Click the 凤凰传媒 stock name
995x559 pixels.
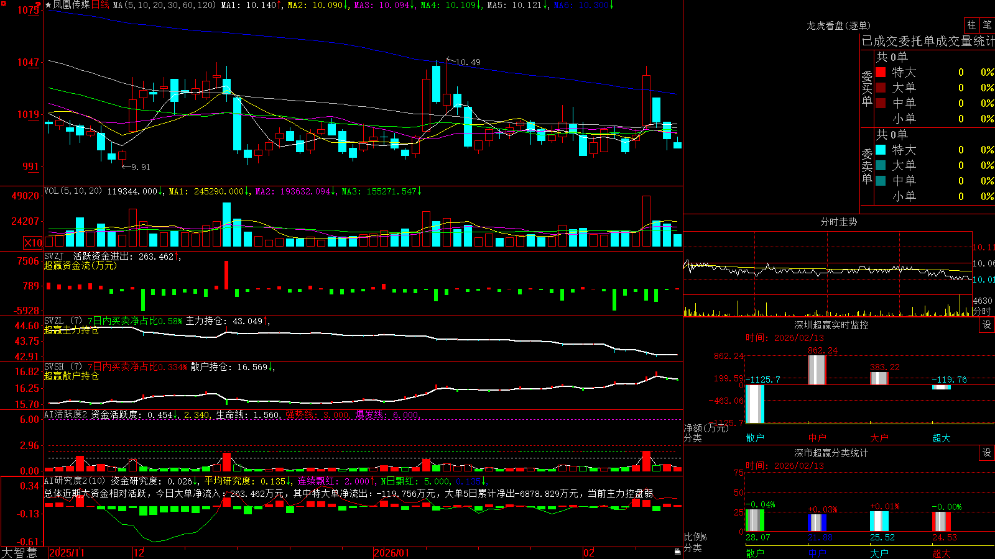pyautogui.click(x=71, y=5)
